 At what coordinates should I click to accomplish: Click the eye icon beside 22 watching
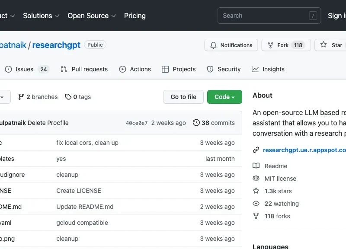[x=256, y=203]
